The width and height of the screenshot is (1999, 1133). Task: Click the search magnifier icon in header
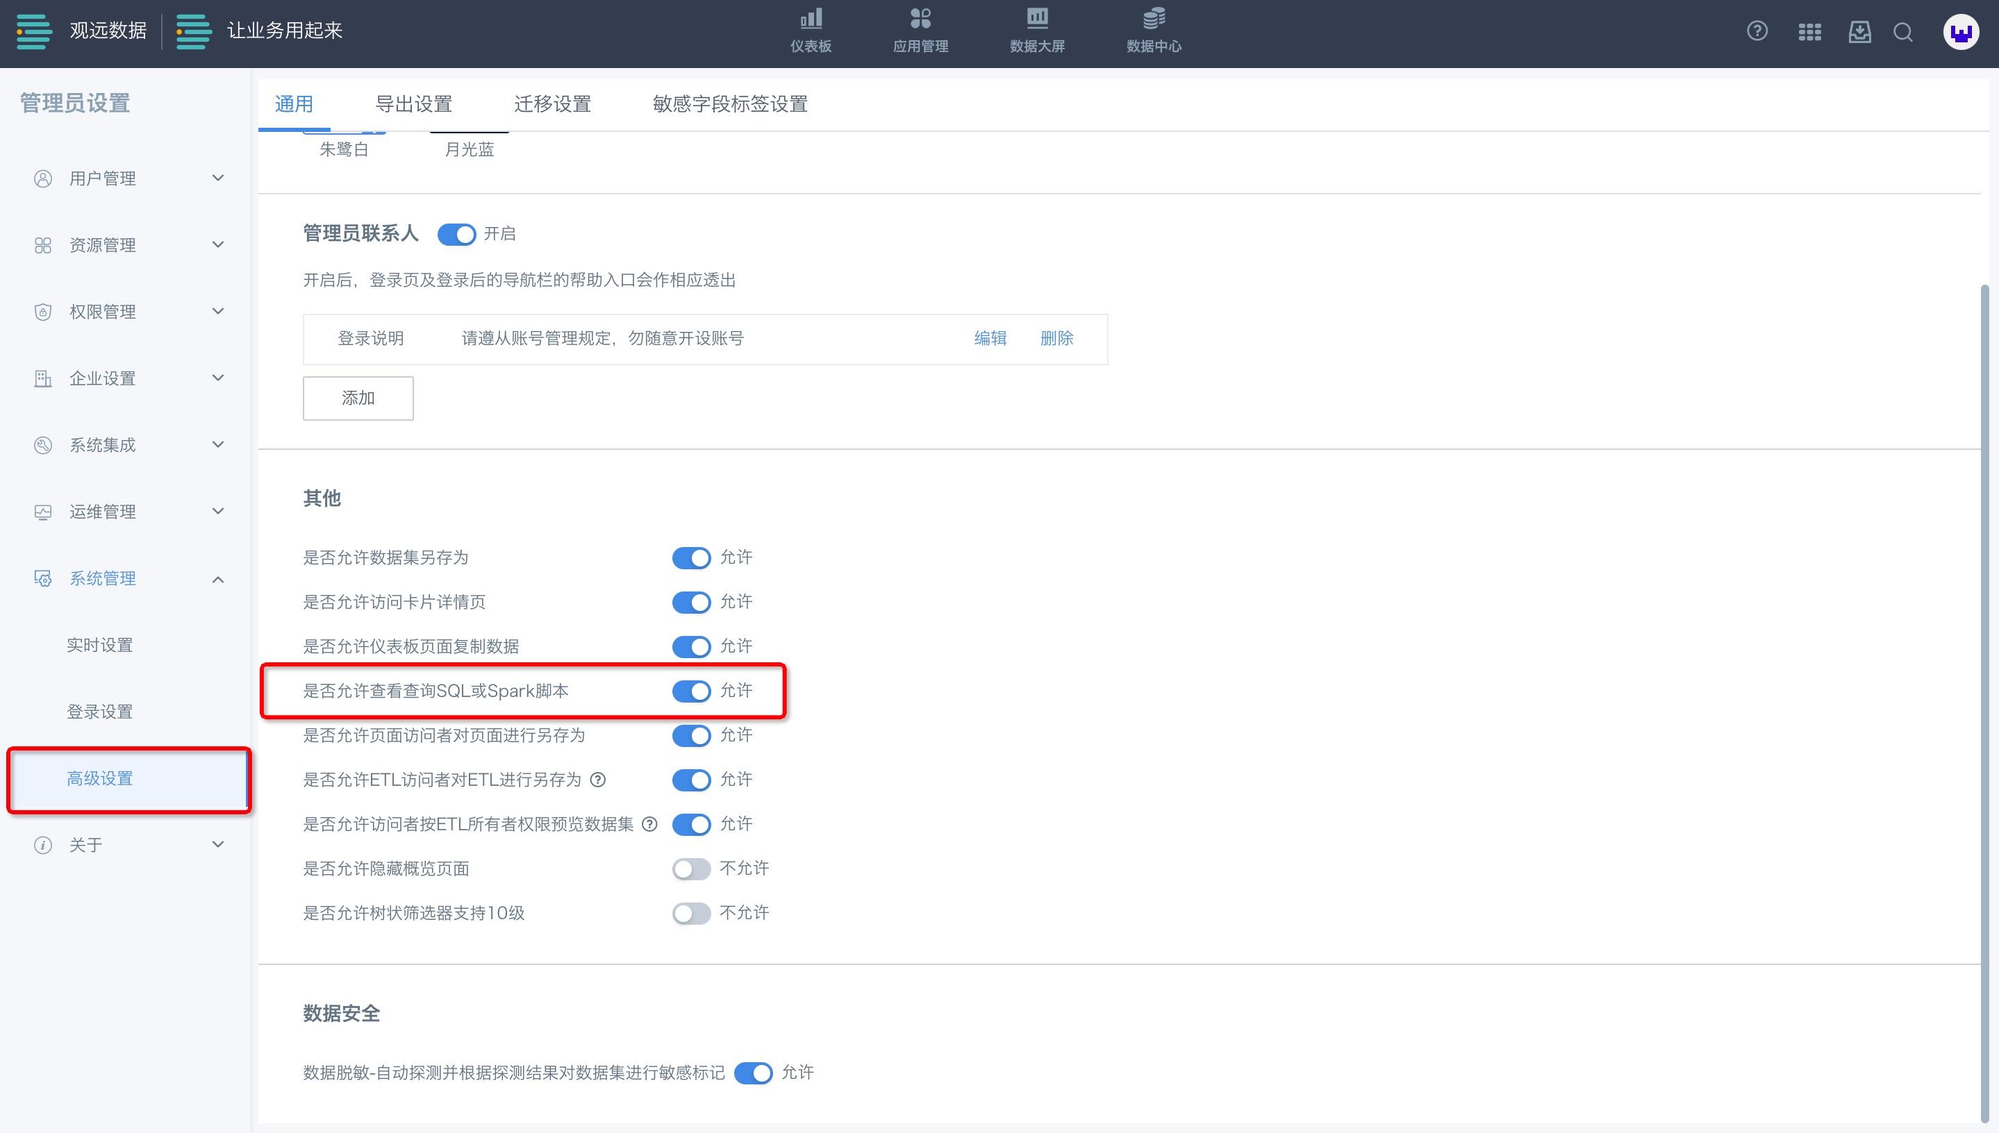(1903, 32)
